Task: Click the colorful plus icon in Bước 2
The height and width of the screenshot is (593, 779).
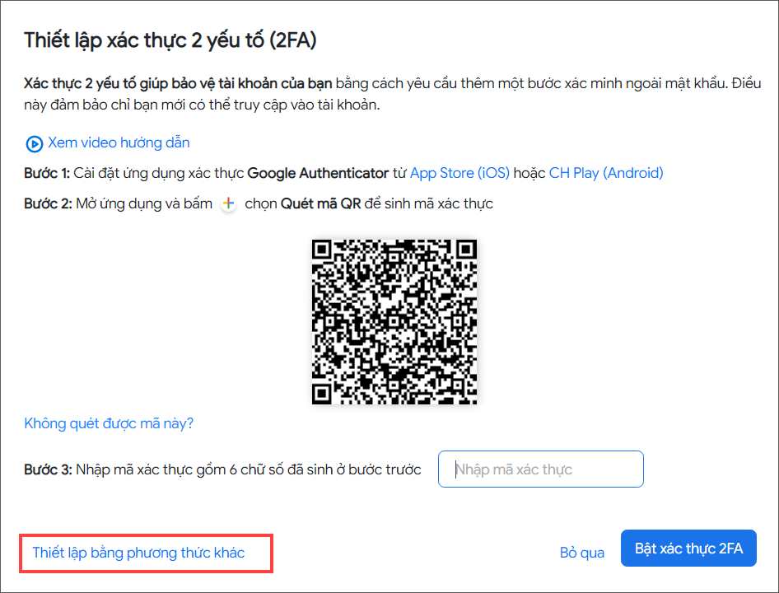Action: [x=229, y=203]
